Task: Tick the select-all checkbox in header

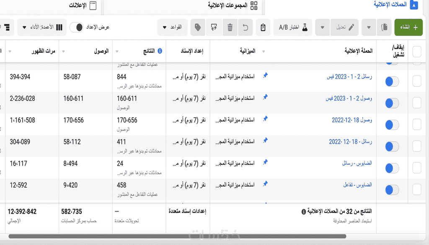Action: [x=417, y=51]
